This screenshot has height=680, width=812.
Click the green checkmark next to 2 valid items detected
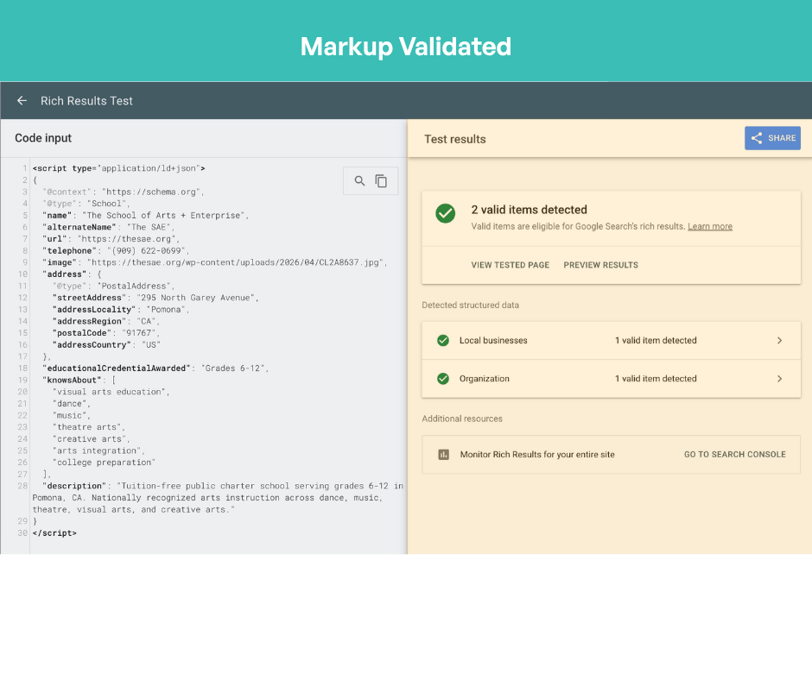446,213
